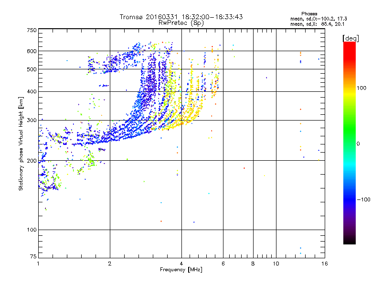
Task: Click the 'Stationary phase Virtual Height [km]' label
Action: (21, 144)
